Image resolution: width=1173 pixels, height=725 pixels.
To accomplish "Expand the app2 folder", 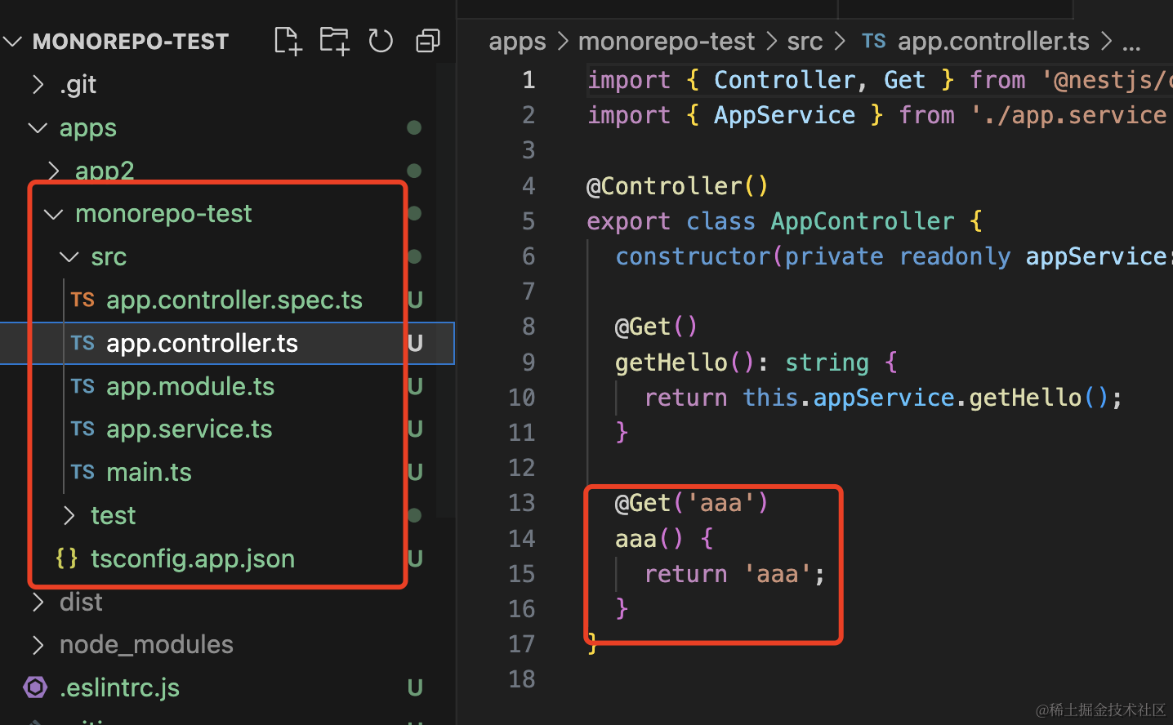I will coord(54,171).
